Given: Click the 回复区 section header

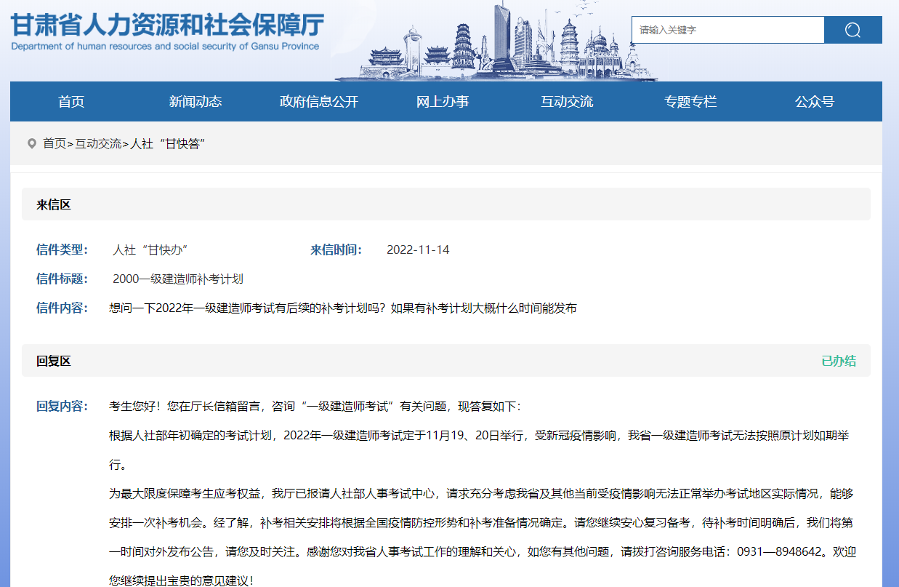Looking at the screenshot, I should pyautogui.click(x=54, y=362).
